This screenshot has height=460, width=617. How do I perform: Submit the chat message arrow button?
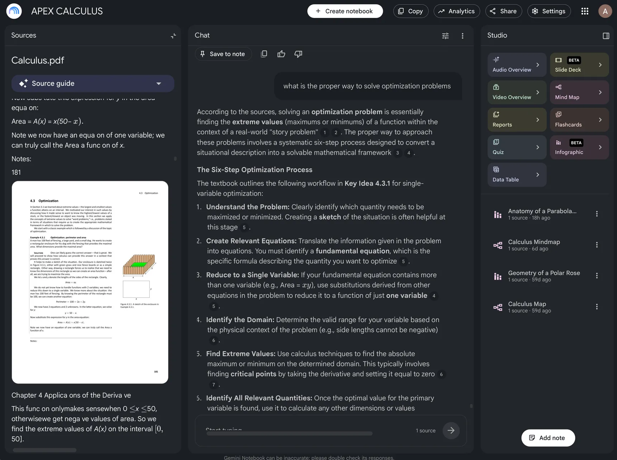tap(451, 431)
